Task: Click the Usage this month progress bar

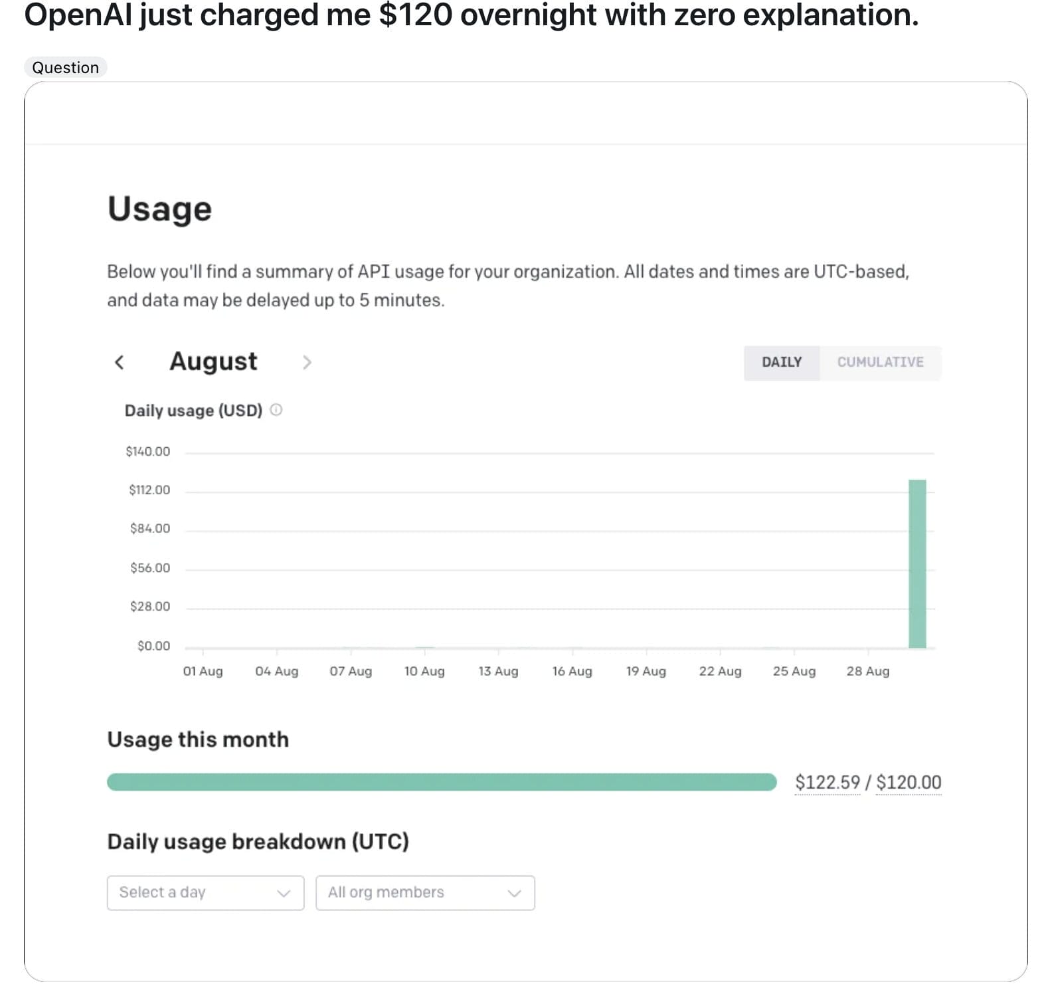Action: 442,782
